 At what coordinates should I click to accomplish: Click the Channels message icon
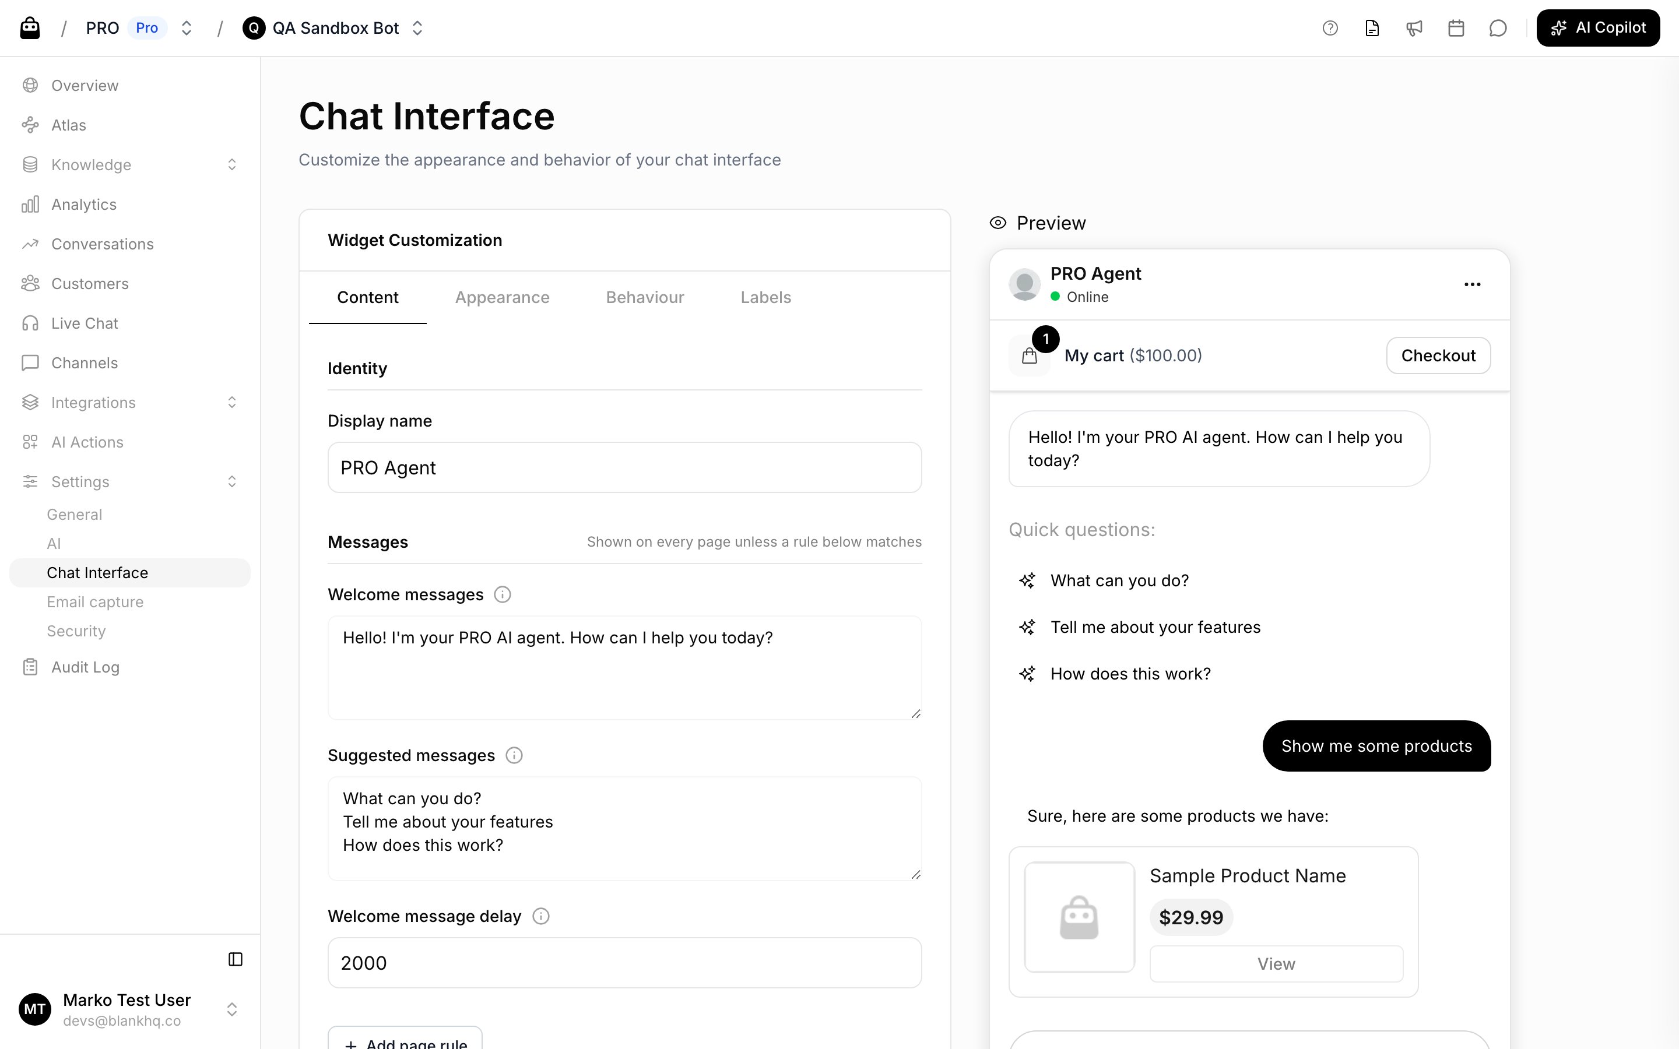pos(30,363)
